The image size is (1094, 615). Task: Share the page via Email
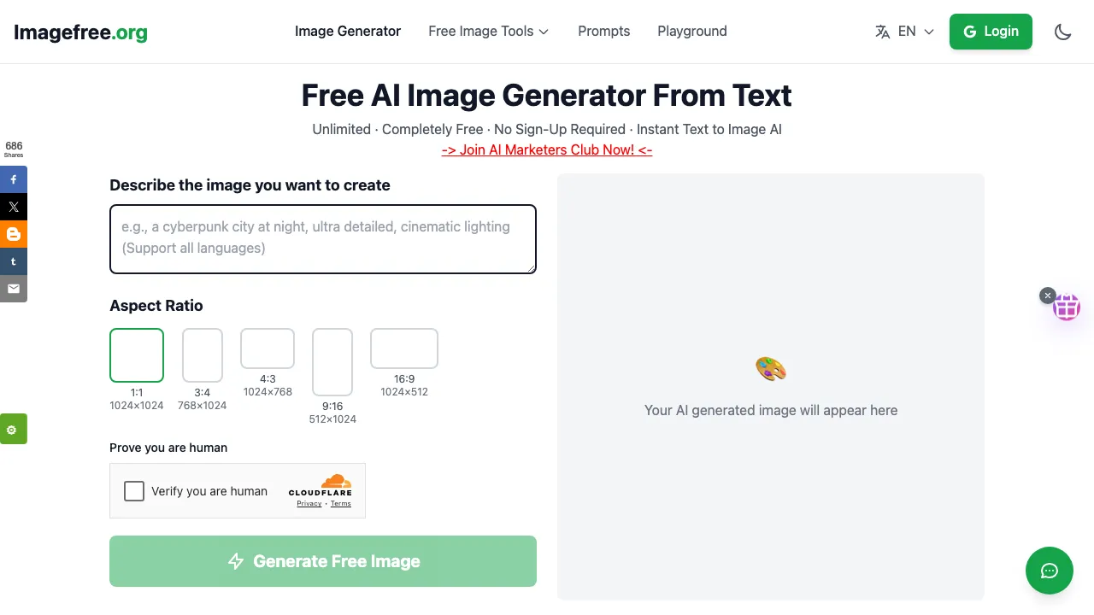(14, 289)
